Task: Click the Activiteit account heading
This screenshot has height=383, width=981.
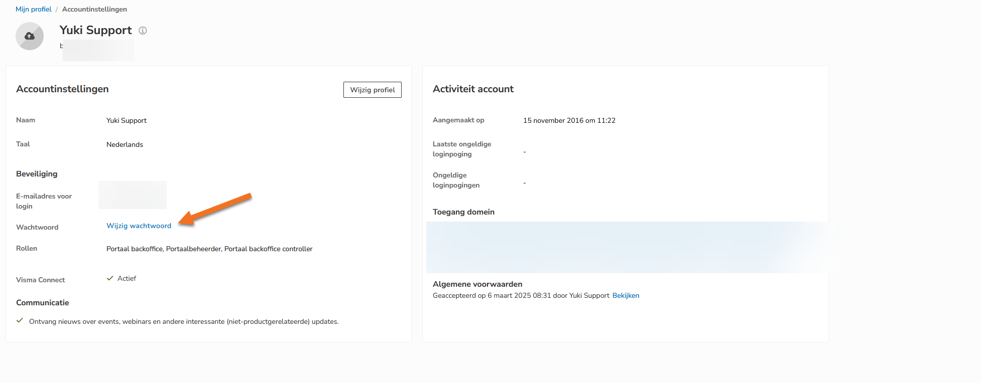Action: 473,89
